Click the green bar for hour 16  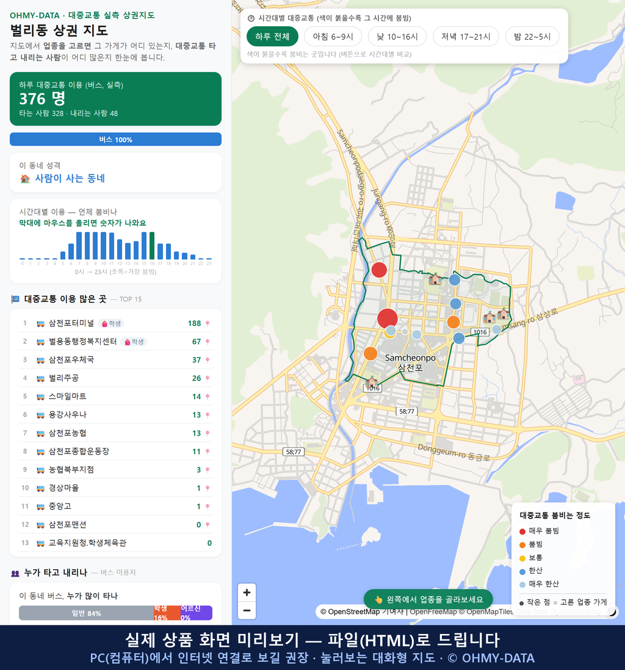pyautogui.click(x=152, y=246)
